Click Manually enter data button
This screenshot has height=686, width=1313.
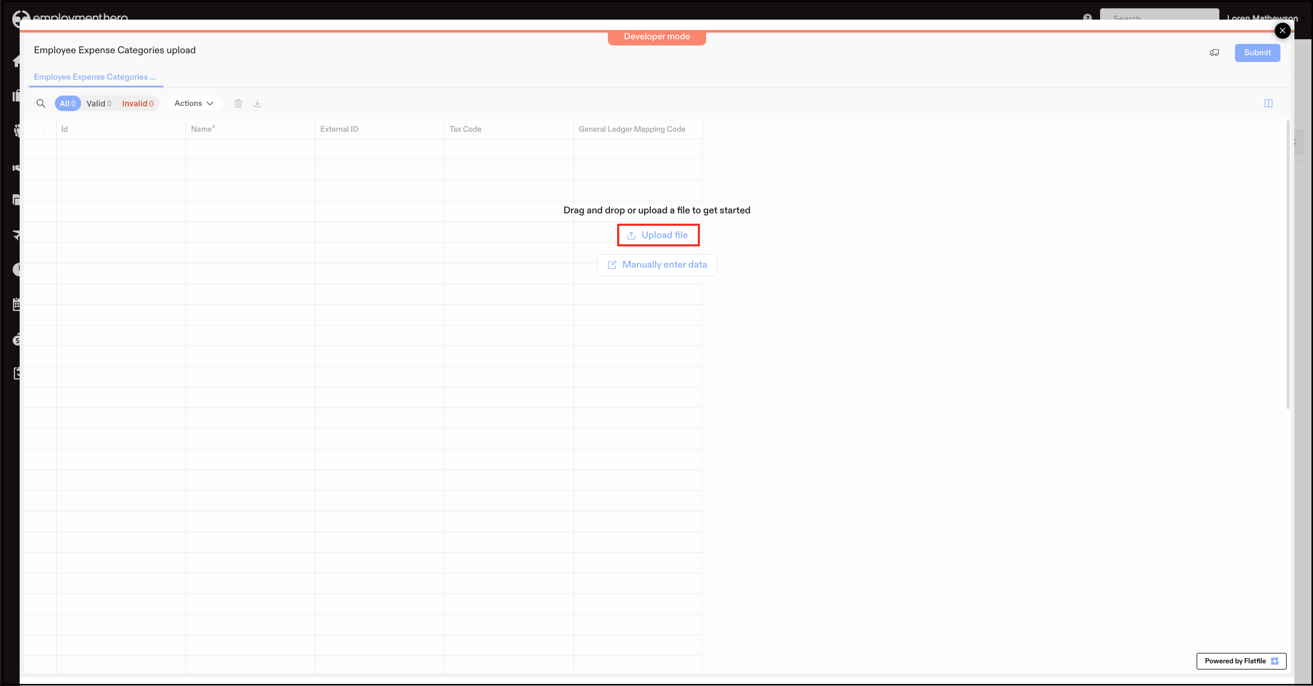[x=657, y=264]
